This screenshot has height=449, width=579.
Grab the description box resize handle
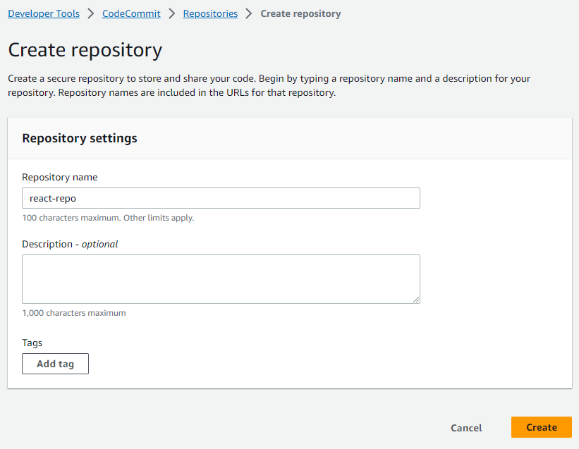point(416,300)
